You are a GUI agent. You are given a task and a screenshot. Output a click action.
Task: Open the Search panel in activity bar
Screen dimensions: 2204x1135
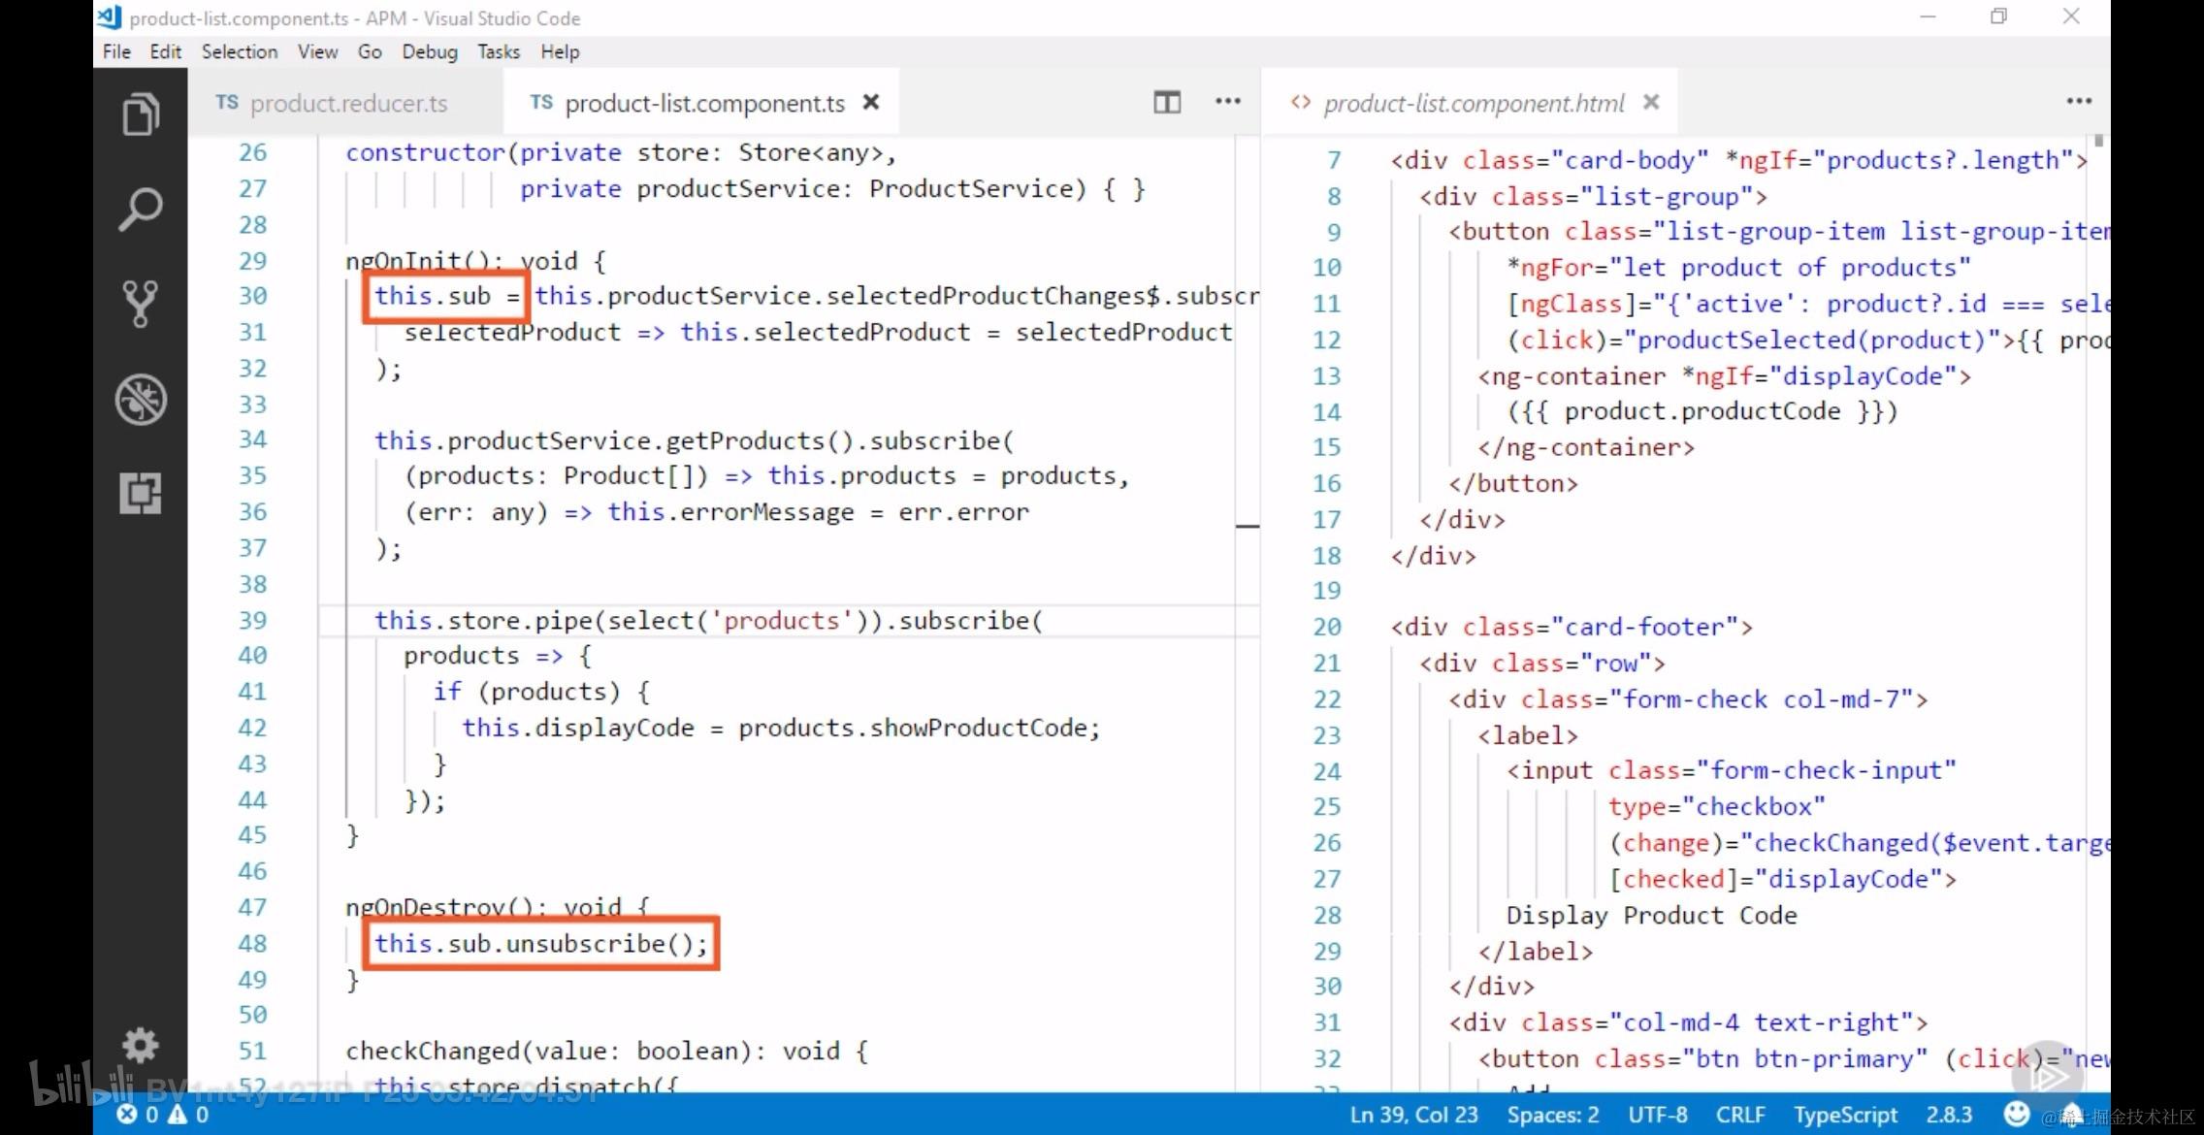[x=141, y=209]
